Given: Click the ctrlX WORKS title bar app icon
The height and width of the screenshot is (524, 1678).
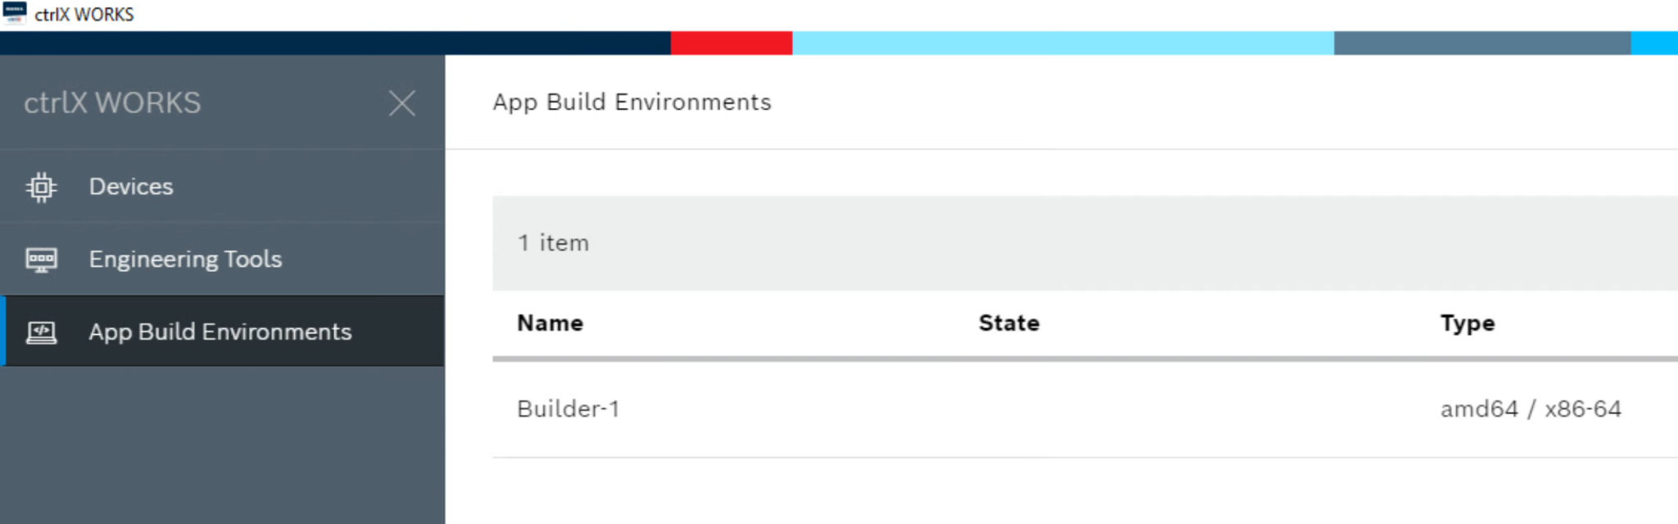Looking at the screenshot, I should (x=14, y=13).
